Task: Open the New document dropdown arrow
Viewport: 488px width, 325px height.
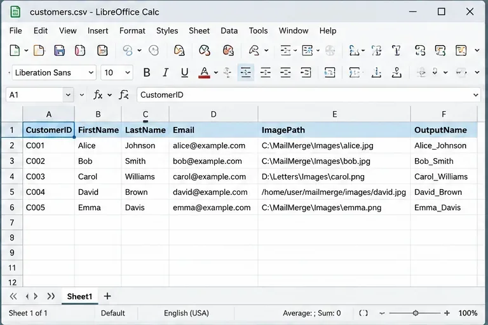Action: pos(26,50)
